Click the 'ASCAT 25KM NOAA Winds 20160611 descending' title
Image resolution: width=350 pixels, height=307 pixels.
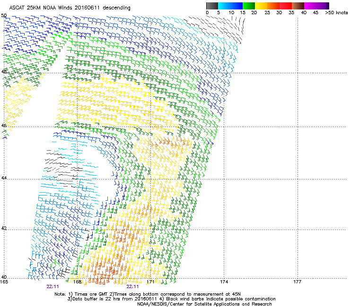(70, 8)
